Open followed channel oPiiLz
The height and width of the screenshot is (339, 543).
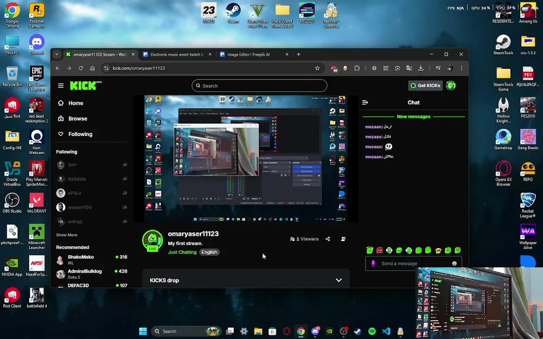[92, 193]
